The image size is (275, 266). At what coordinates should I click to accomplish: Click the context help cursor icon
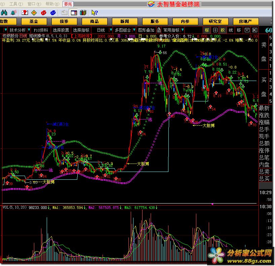pyautogui.click(x=94, y=13)
